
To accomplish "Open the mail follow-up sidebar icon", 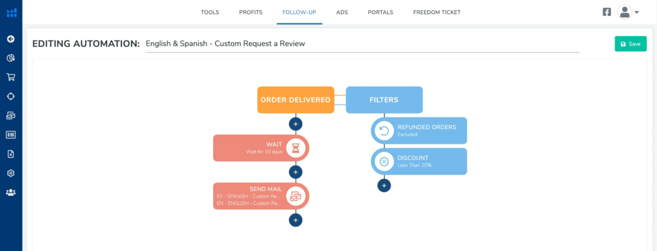I will coord(11,116).
